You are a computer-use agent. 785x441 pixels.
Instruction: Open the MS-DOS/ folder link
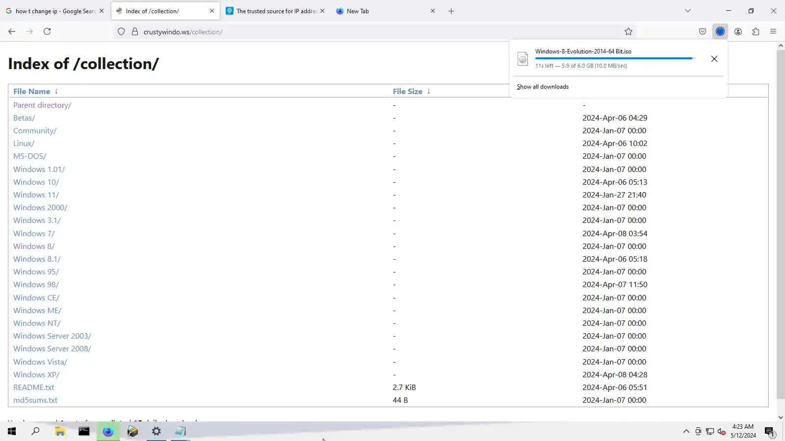tap(29, 156)
